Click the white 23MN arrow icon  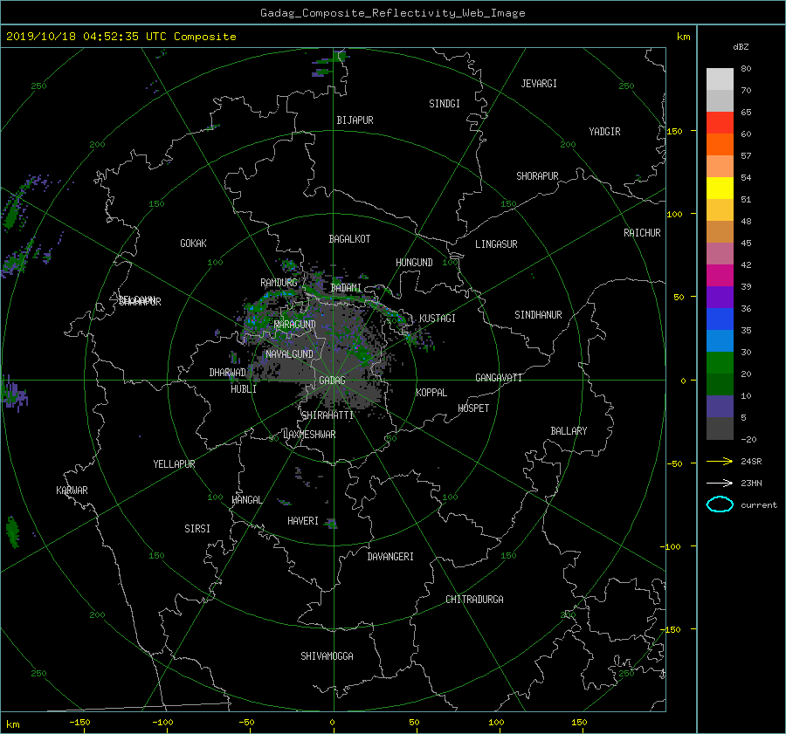tap(720, 483)
